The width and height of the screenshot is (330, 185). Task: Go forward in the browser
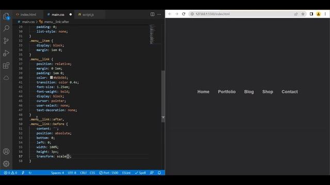[x=176, y=14]
